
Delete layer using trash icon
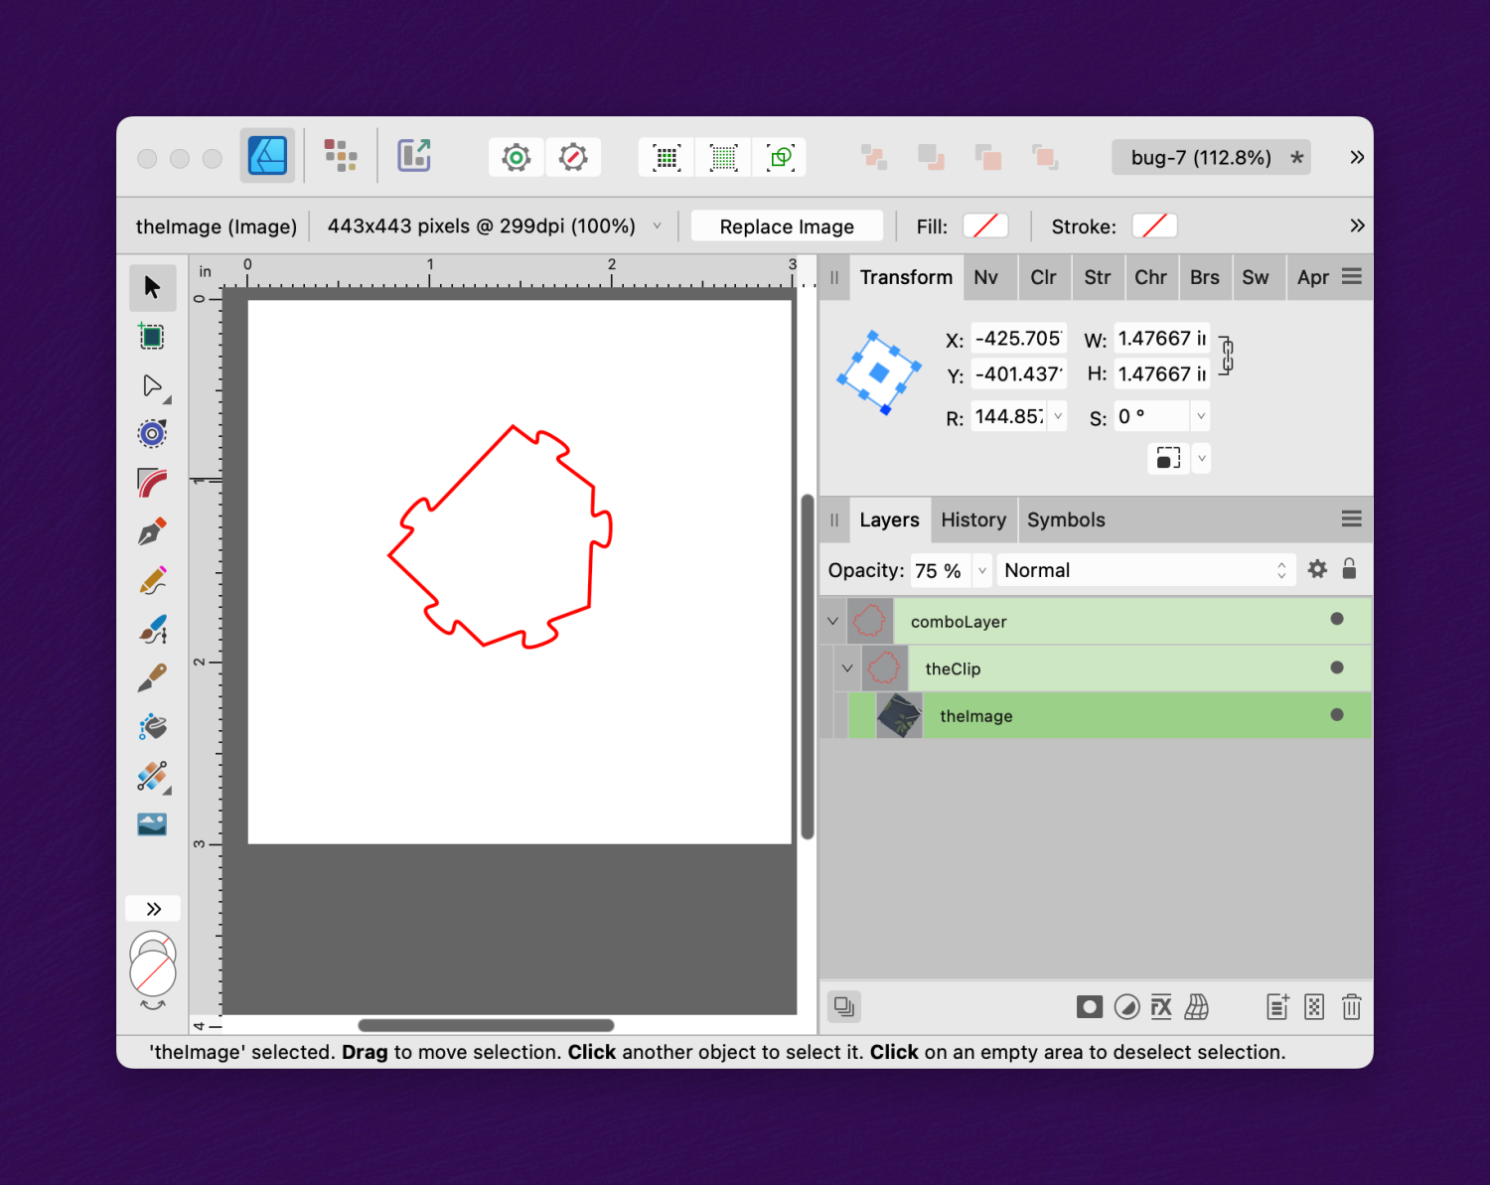[1351, 1007]
